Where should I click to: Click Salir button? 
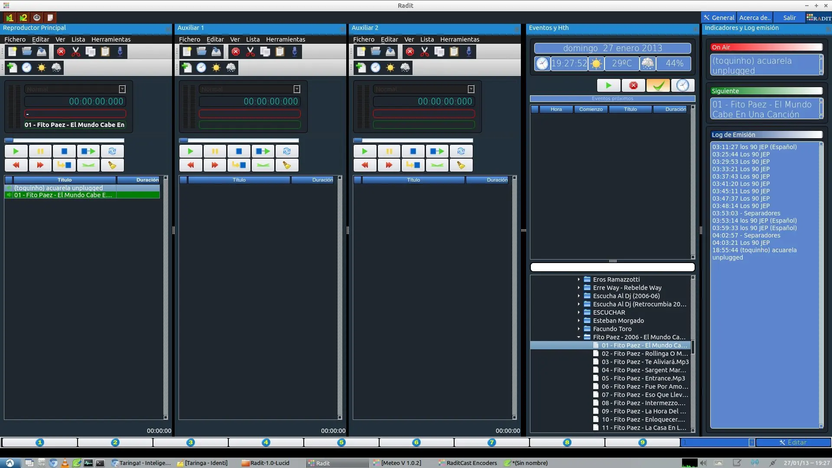pos(789,18)
